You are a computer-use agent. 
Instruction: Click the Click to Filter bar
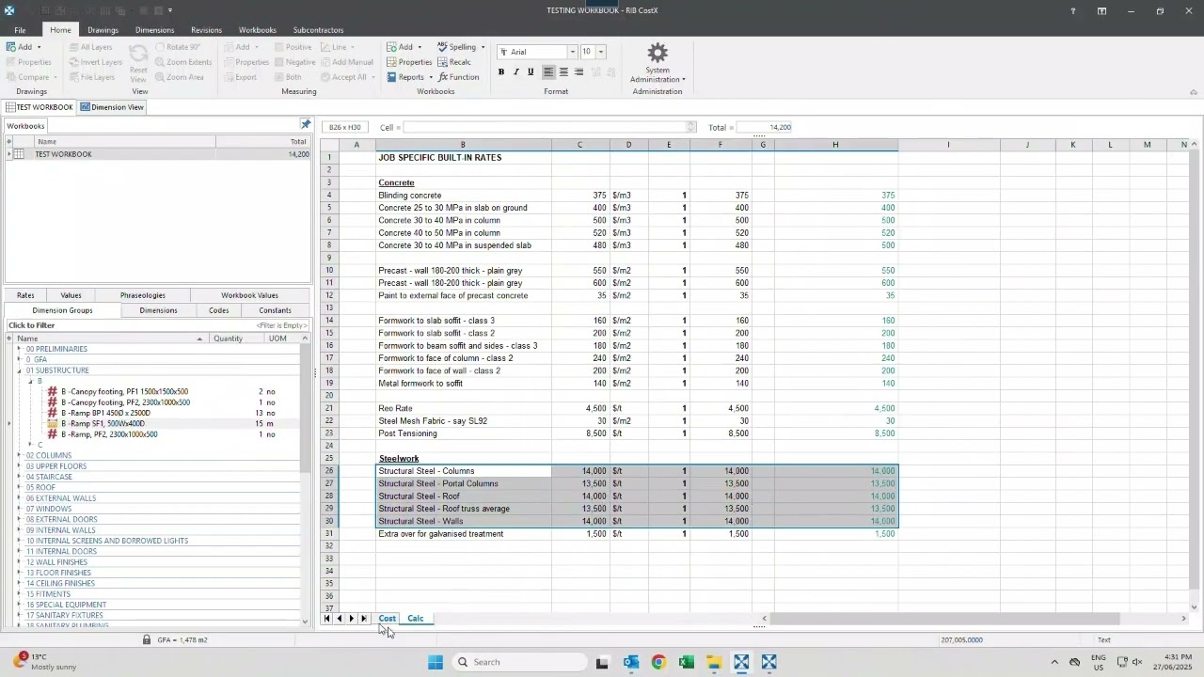158,325
